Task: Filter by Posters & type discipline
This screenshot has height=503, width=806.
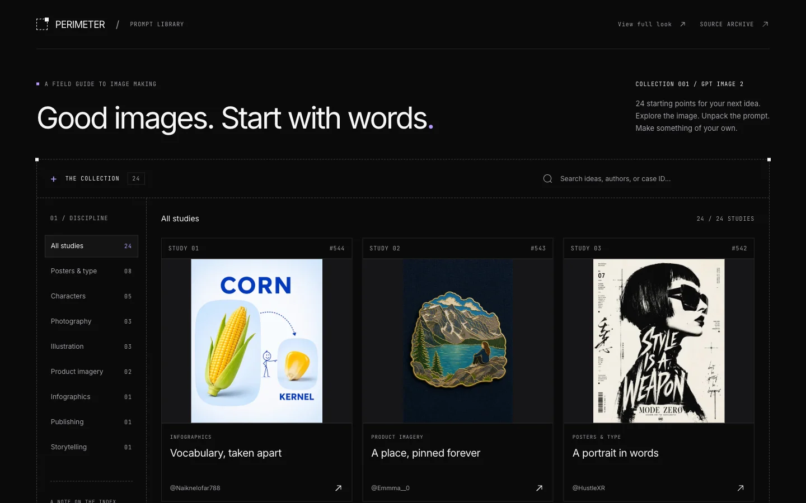Action: (91, 271)
